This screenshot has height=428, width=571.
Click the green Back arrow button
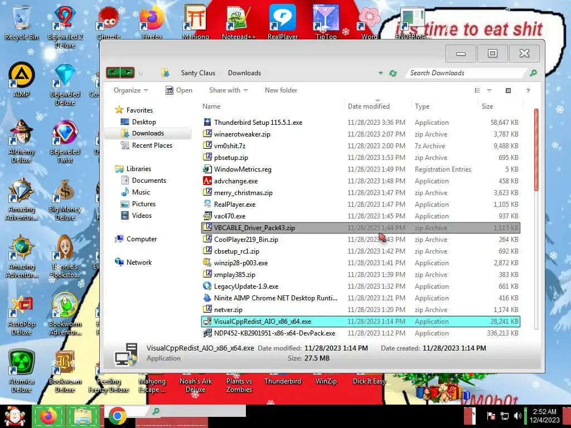click(113, 73)
